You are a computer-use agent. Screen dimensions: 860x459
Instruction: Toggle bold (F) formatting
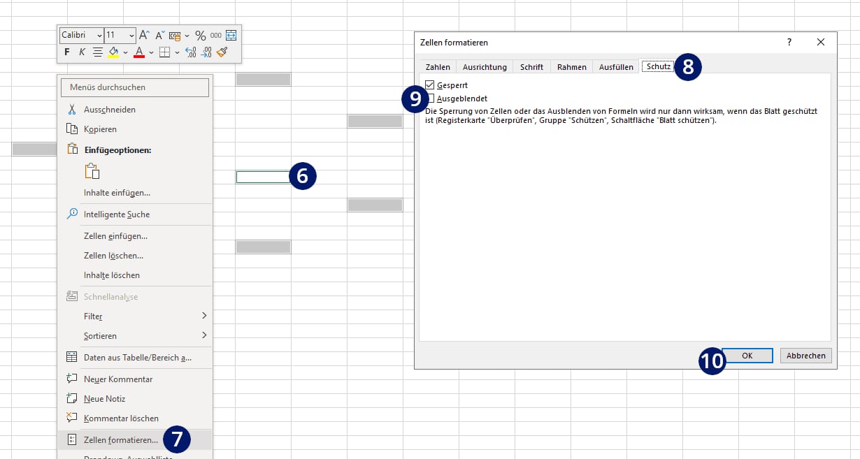click(67, 52)
